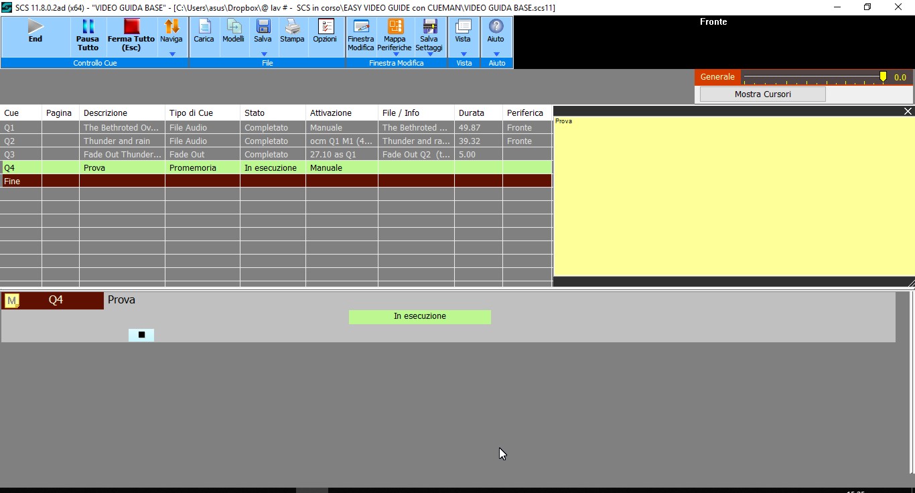Viewport: 915px width, 493px height.
Task: Open Finestra Modifica editor window
Action: pyautogui.click(x=361, y=35)
